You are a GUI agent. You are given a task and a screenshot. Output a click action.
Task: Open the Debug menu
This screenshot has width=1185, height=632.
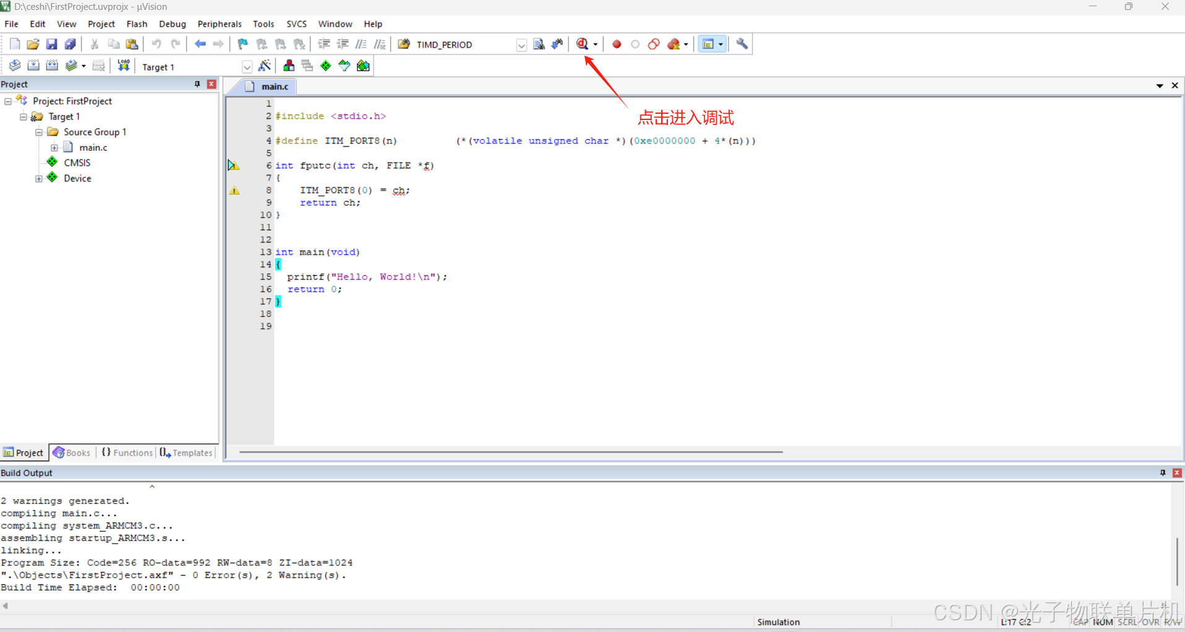tap(173, 24)
